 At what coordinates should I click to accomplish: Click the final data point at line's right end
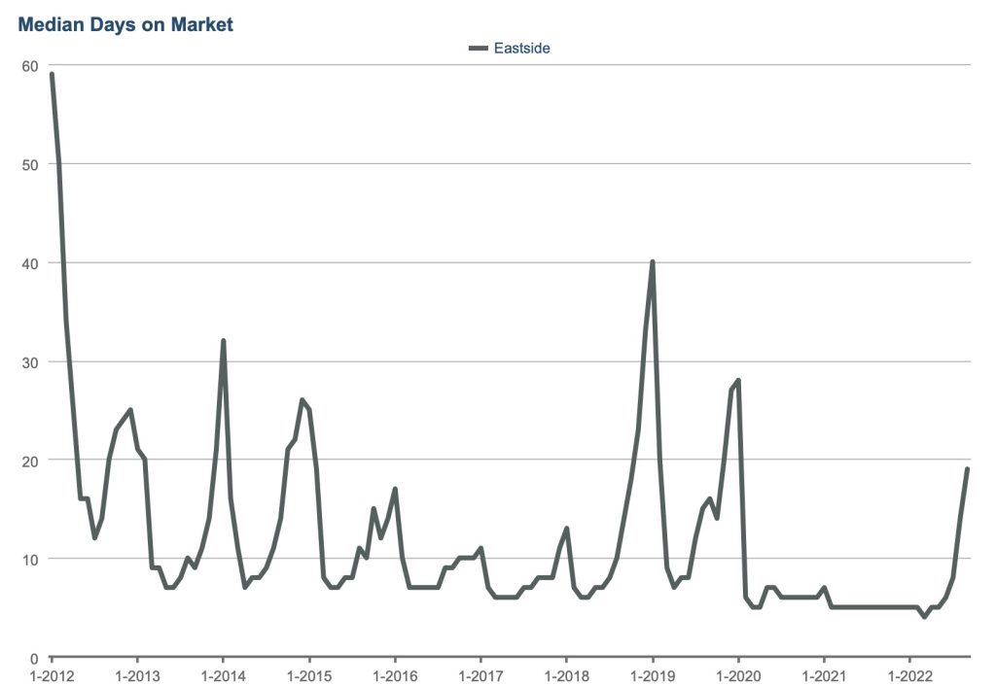pos(967,469)
